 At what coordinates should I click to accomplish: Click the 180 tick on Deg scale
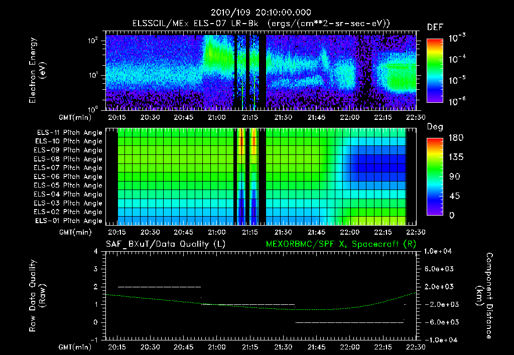(x=456, y=138)
